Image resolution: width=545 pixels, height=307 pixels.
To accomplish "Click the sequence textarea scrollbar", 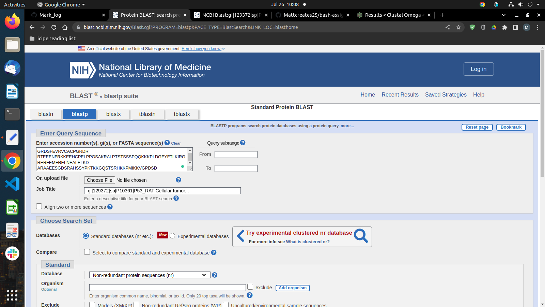I will pos(190,157).
